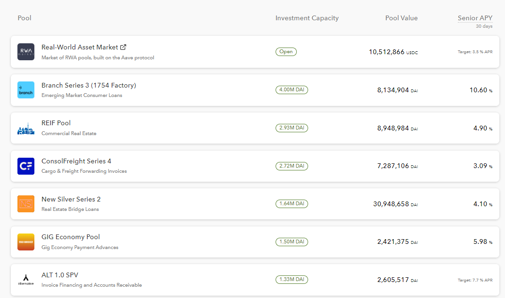Click the Pool Value column header
Screen dimensions: 505x298
pos(401,18)
